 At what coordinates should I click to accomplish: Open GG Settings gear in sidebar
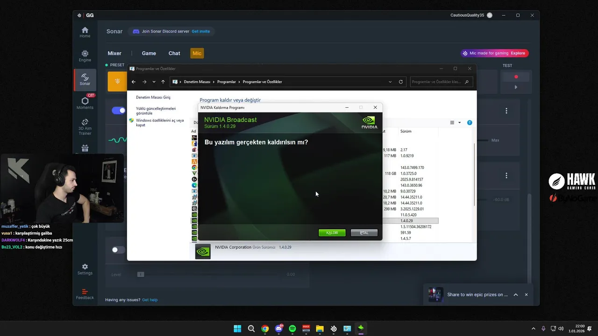[85, 269]
